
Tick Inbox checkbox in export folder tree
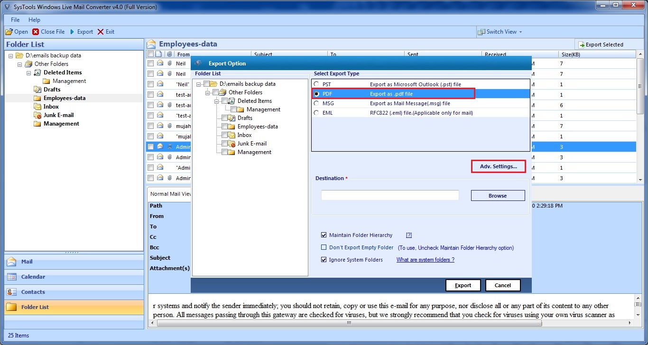(225, 135)
